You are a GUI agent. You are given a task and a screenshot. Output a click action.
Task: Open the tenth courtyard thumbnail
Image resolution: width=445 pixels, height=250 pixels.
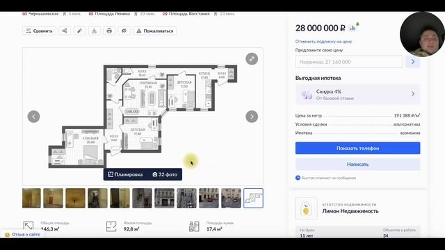click(x=231, y=198)
